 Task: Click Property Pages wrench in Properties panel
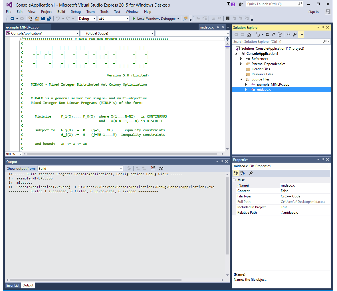pos(251,173)
